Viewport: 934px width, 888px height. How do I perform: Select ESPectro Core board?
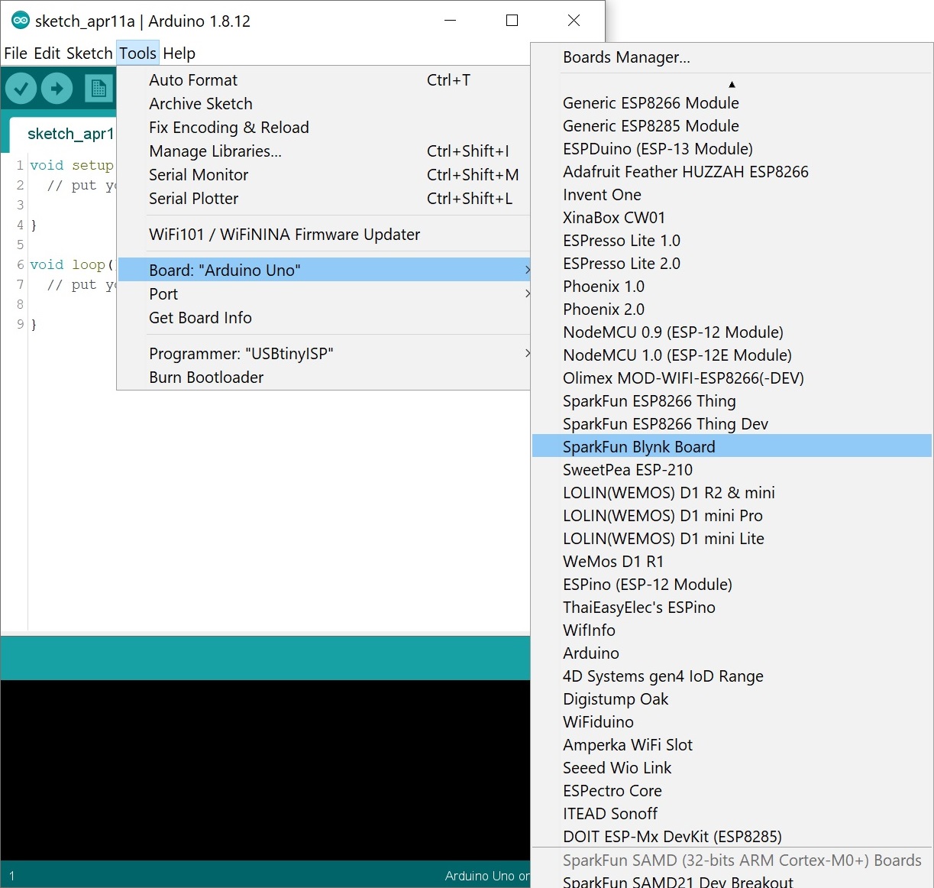click(x=732, y=791)
